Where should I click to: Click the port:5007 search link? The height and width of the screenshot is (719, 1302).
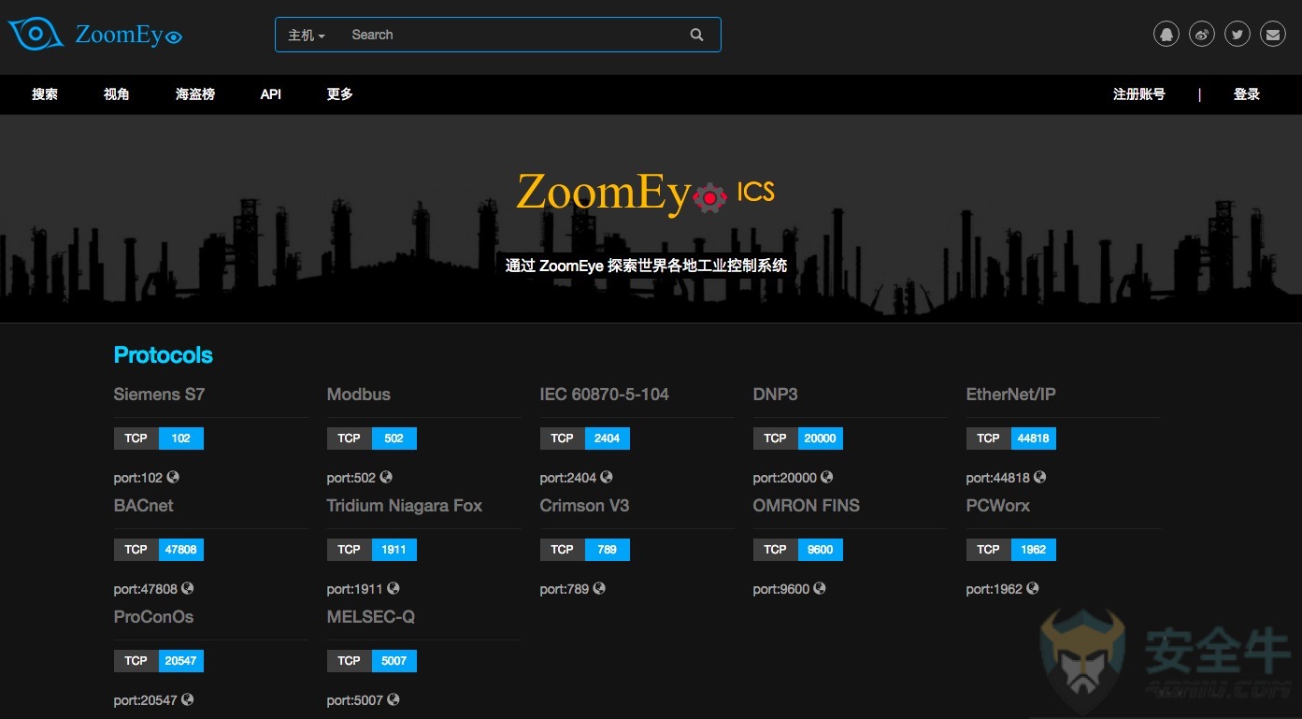pyautogui.click(x=355, y=700)
